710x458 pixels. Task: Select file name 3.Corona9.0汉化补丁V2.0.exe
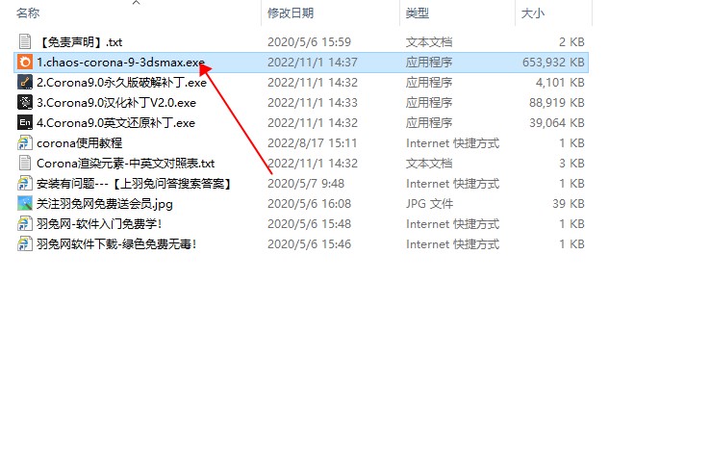click(116, 103)
